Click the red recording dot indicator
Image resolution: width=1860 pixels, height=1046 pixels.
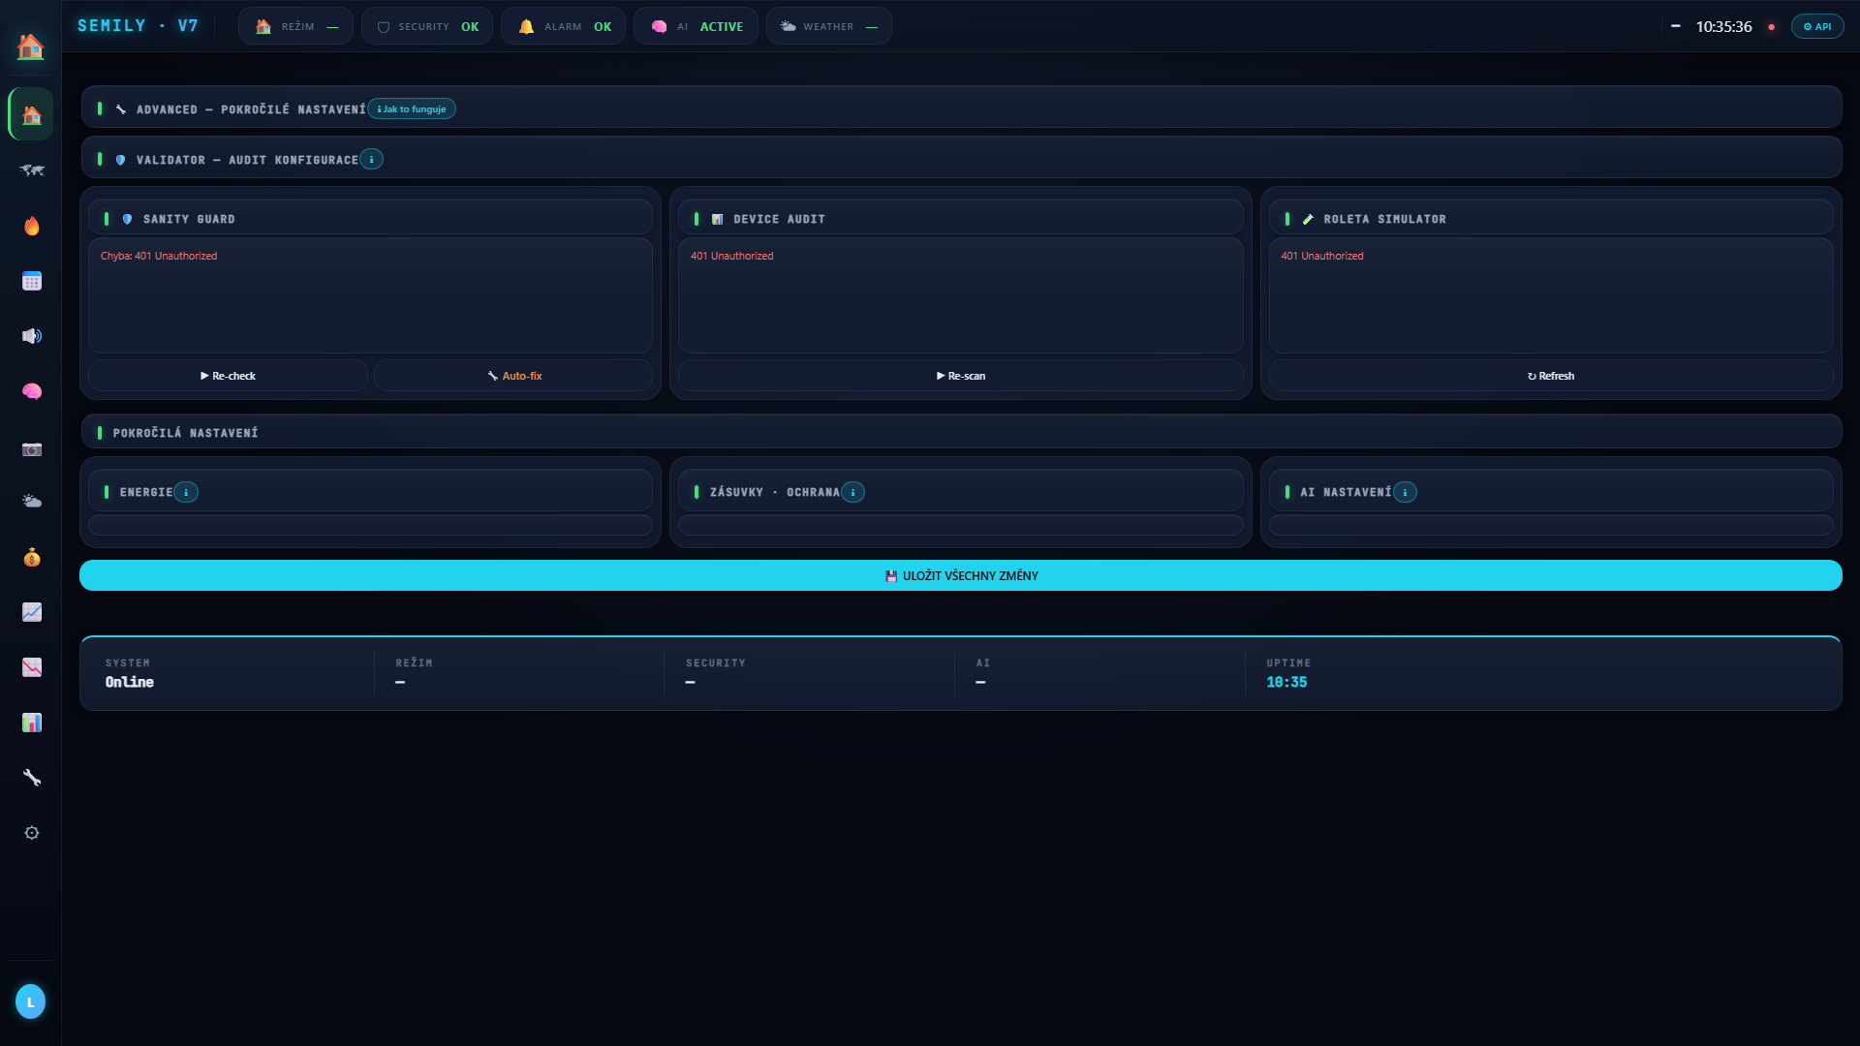(1772, 27)
